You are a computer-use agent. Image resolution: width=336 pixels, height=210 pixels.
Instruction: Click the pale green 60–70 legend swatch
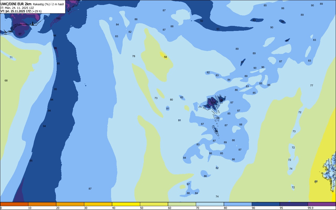coord(182,204)
